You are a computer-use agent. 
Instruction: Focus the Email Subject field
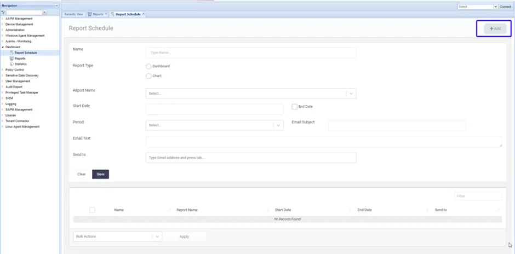tap(397, 125)
